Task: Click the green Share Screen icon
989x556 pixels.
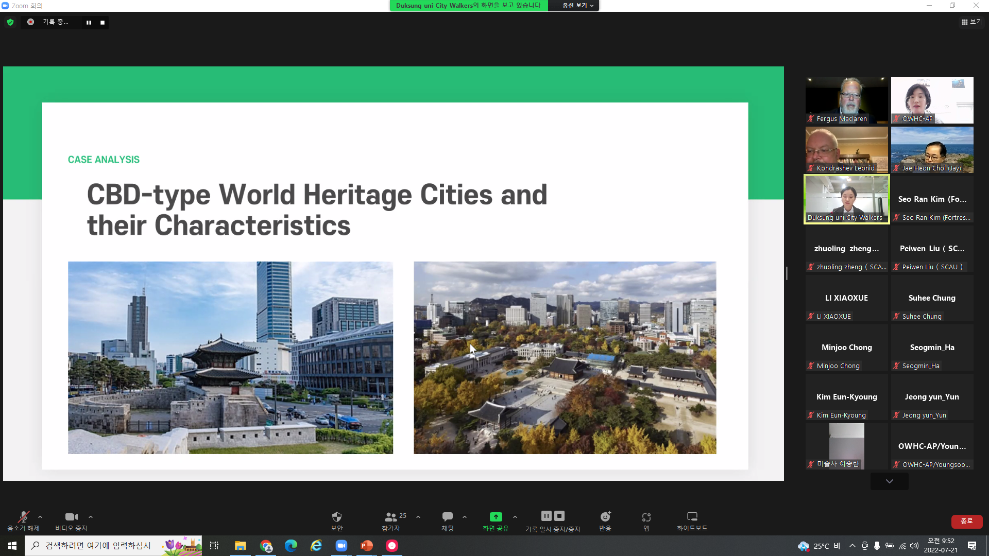Action: coord(496,517)
